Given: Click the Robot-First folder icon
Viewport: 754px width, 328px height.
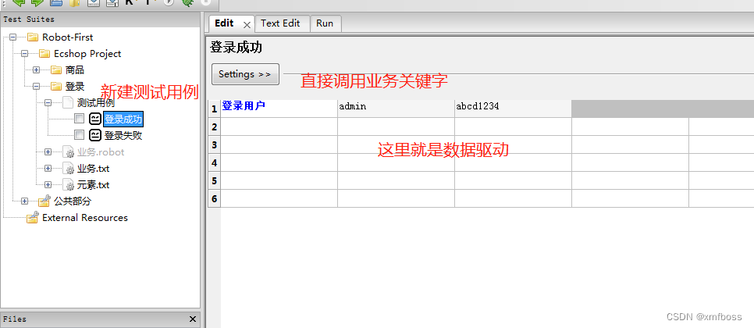Looking at the screenshot, I should 33,37.
